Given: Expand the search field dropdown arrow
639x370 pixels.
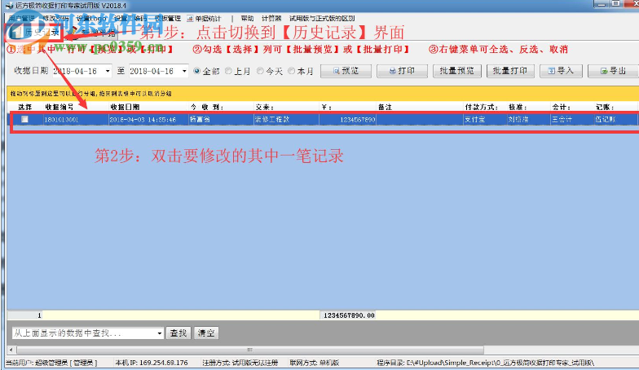Looking at the screenshot, I should (x=160, y=333).
